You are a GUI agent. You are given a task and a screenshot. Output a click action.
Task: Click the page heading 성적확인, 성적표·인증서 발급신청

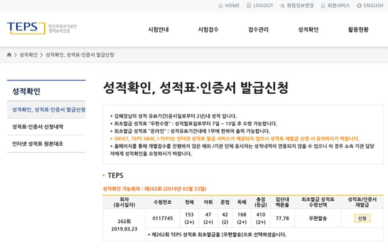coord(196,88)
